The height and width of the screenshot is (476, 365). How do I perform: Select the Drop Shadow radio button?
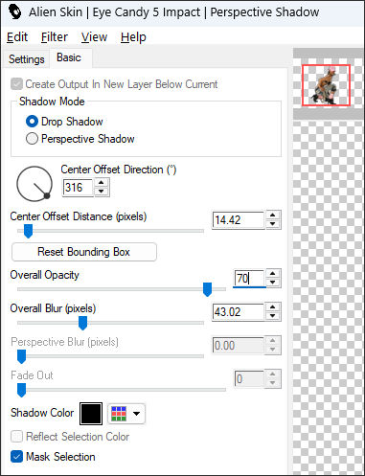pyautogui.click(x=32, y=122)
